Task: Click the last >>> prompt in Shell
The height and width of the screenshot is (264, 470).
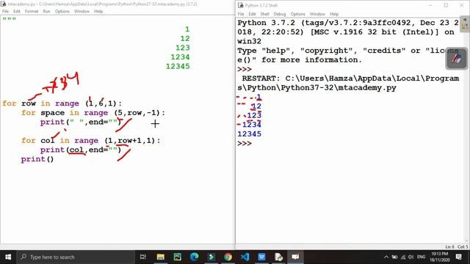Action: [245, 144]
